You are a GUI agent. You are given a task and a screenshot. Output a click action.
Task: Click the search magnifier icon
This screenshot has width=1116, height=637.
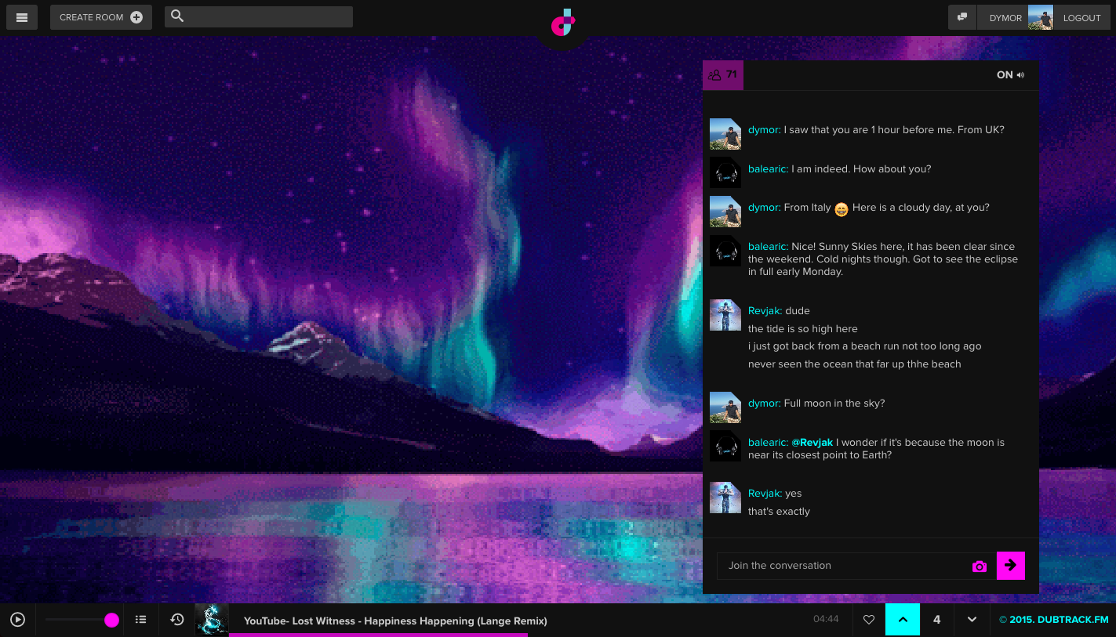177,16
